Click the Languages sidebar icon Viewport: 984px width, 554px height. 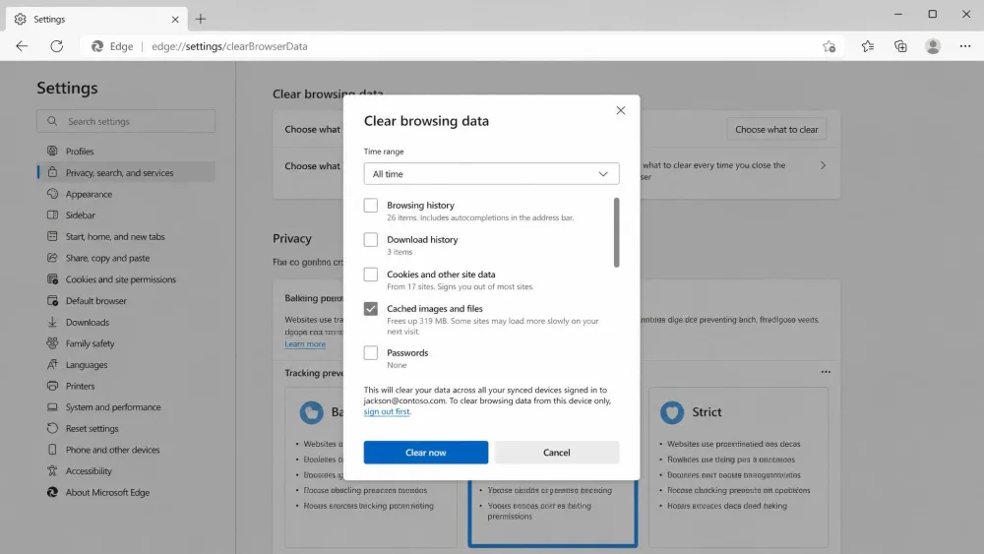pos(52,364)
